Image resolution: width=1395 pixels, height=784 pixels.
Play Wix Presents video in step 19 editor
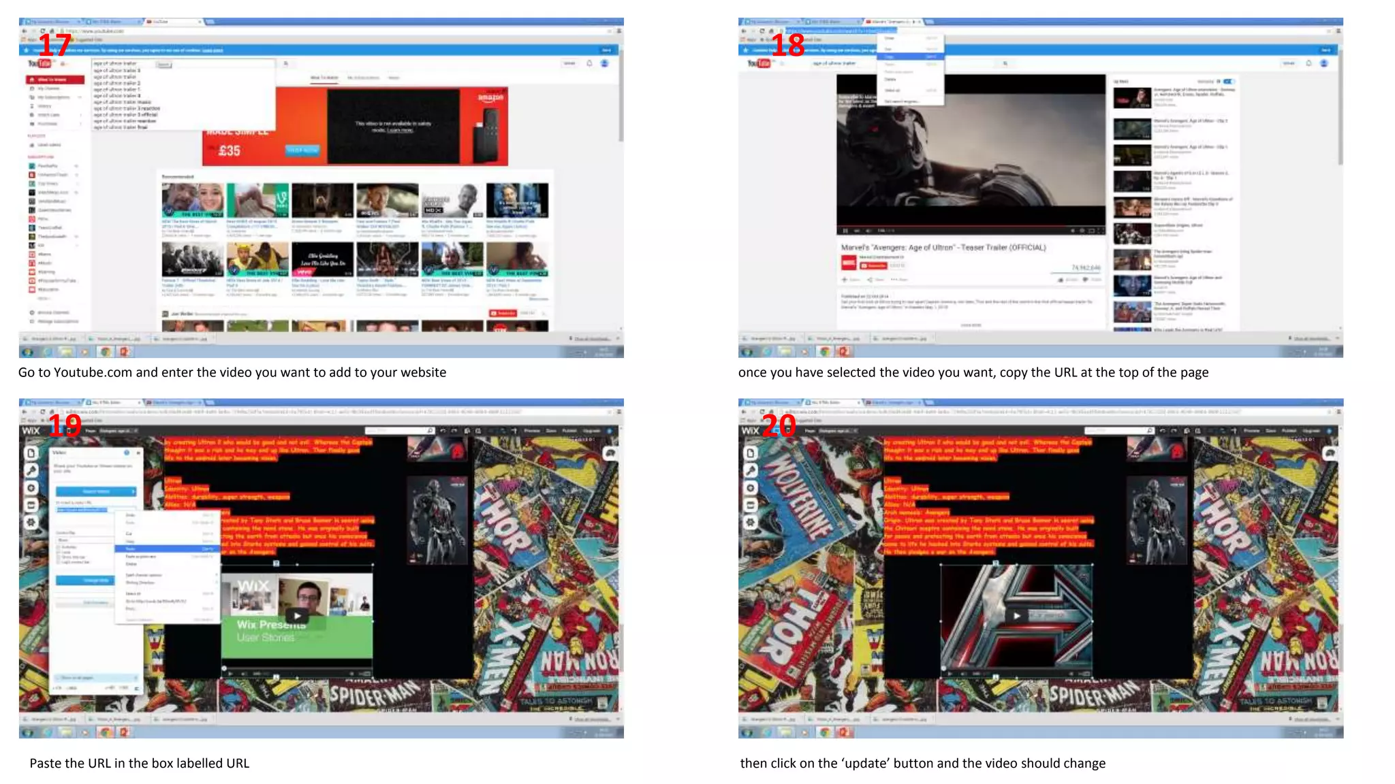pos(297,616)
